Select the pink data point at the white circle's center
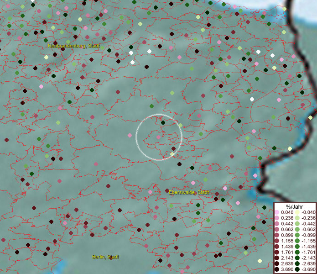This screenshot has height=274, width=317. [159, 137]
